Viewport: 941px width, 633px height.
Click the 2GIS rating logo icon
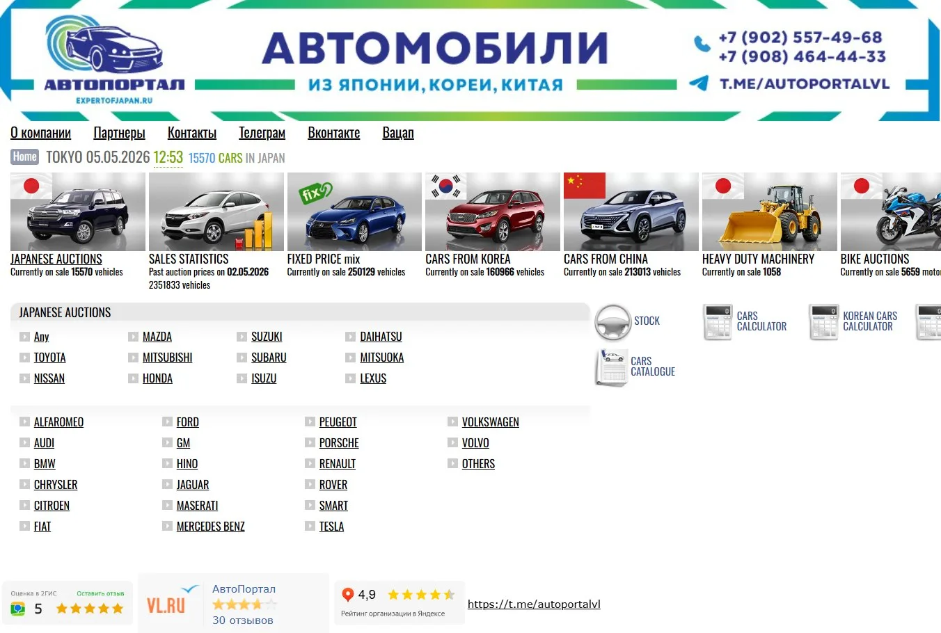point(18,609)
